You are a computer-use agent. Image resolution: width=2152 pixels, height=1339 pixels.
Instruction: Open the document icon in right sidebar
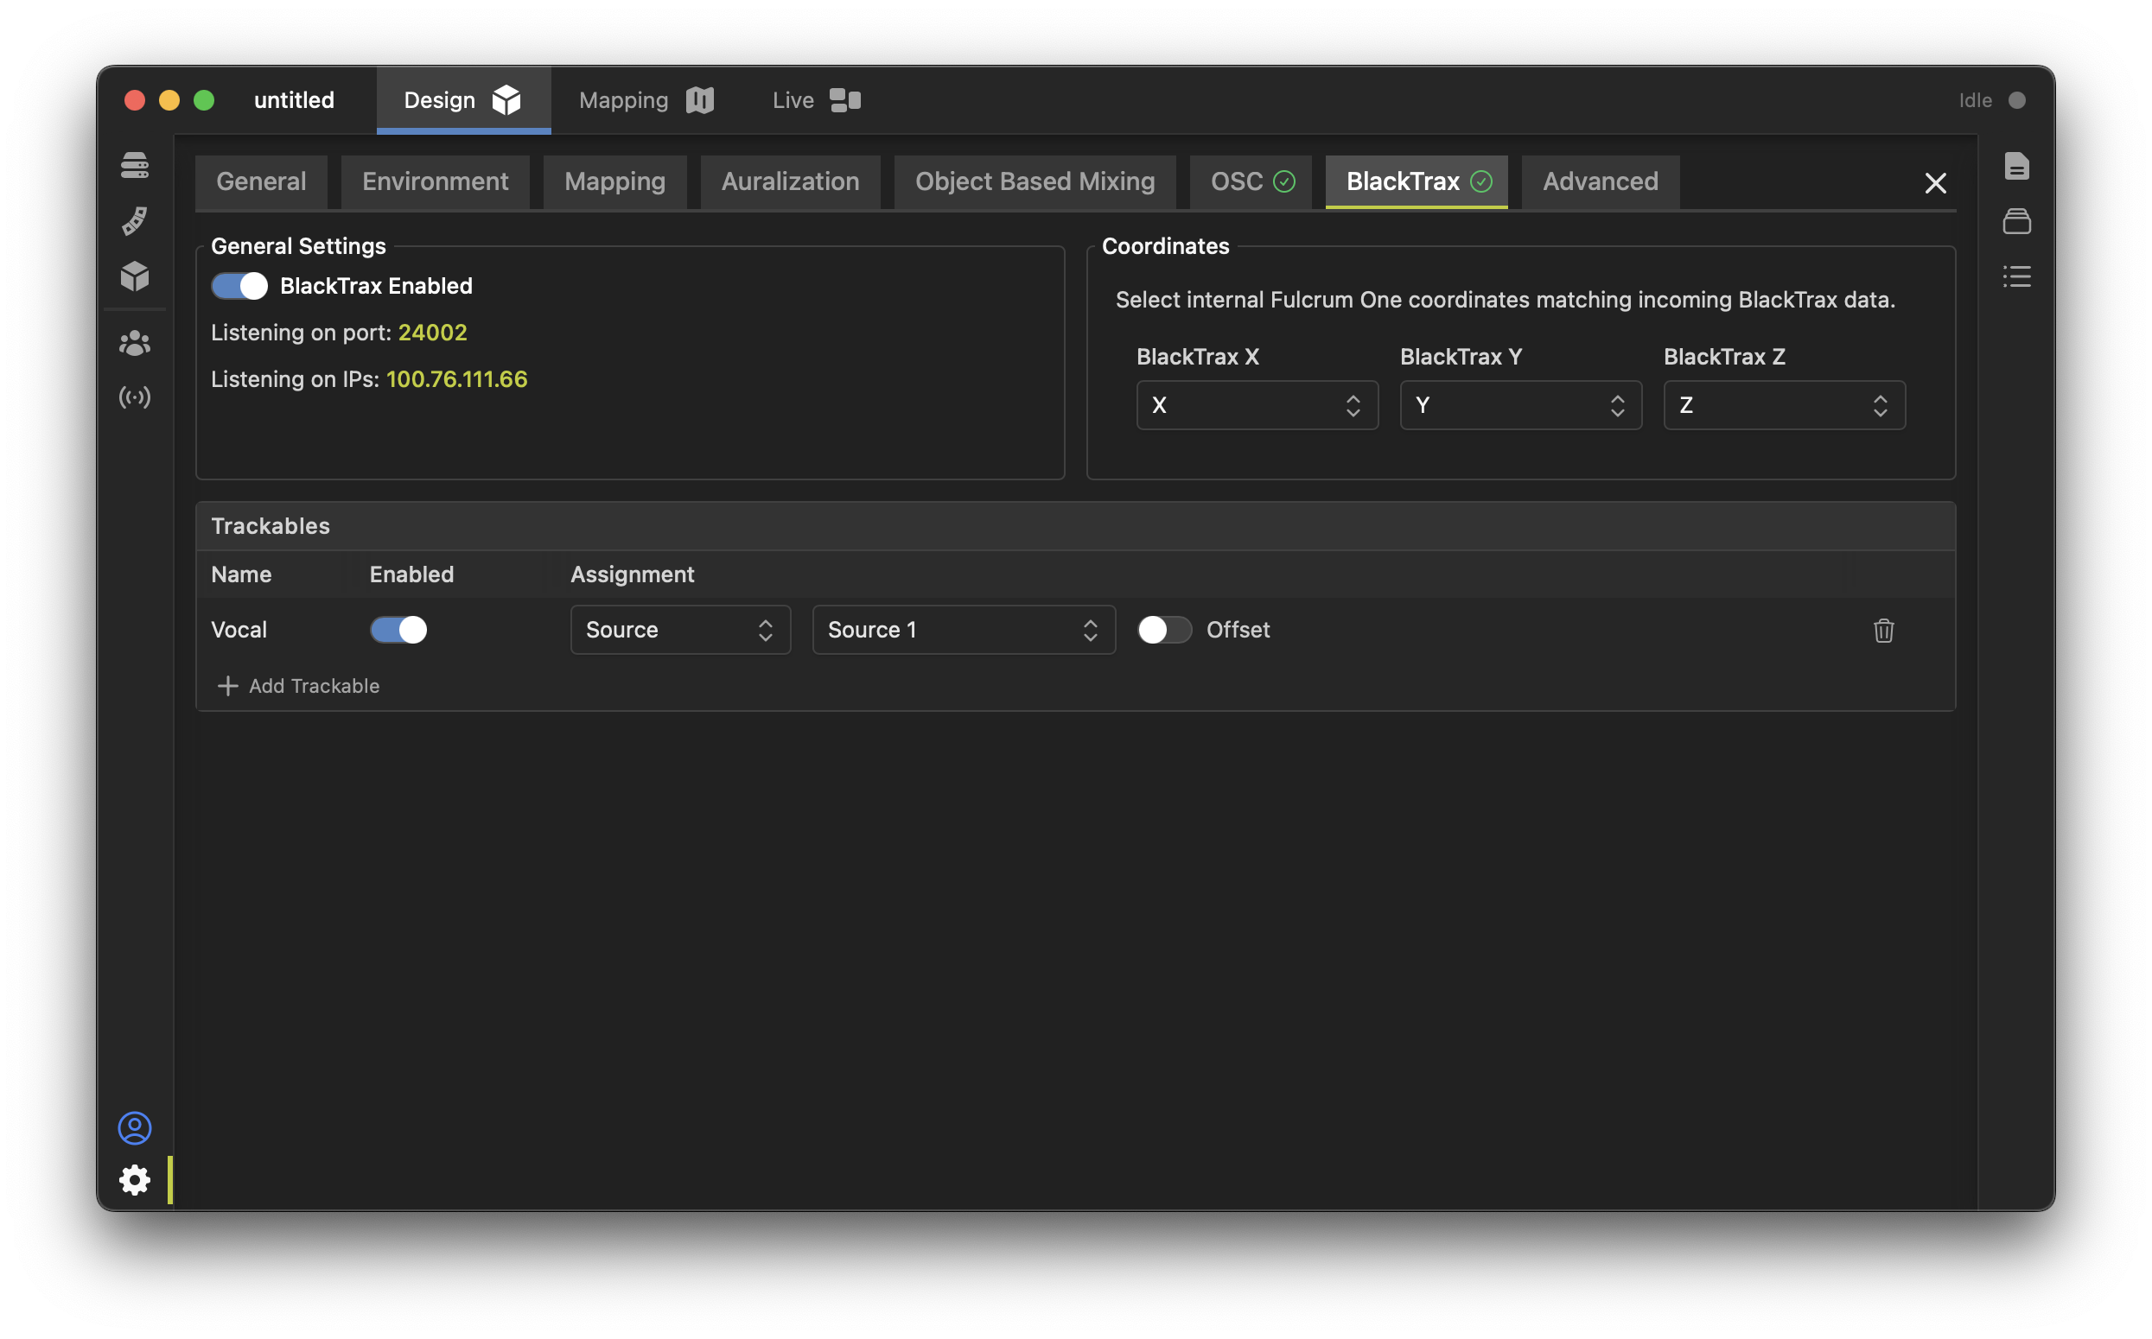pyautogui.click(x=2016, y=166)
